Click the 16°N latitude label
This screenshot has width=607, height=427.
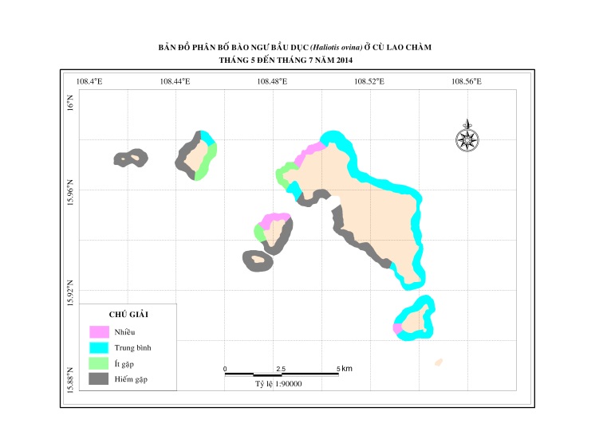(70, 103)
